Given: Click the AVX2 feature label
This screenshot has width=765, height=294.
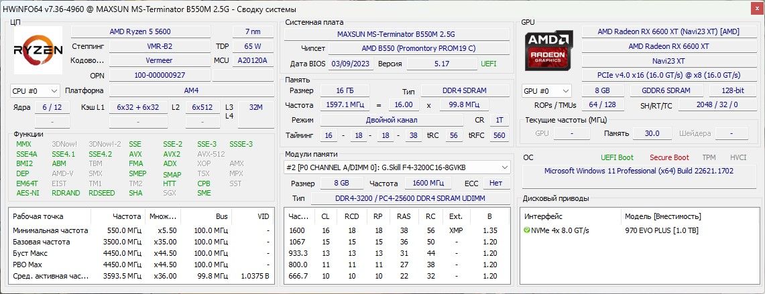Looking at the screenshot, I should [x=172, y=154].
